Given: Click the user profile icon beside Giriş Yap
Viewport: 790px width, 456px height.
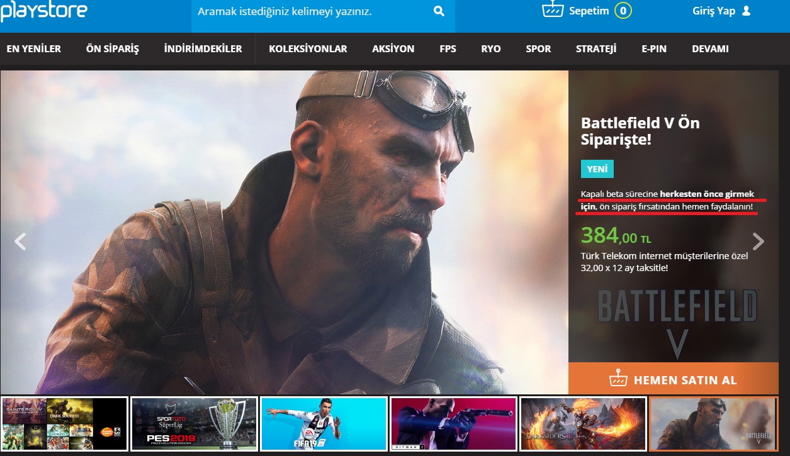Looking at the screenshot, I should pos(747,11).
